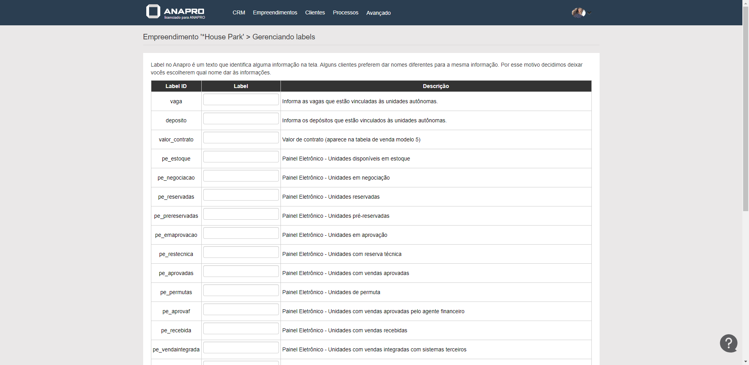
Task: Click the ANAPRO logo icon
Action: [153, 11]
